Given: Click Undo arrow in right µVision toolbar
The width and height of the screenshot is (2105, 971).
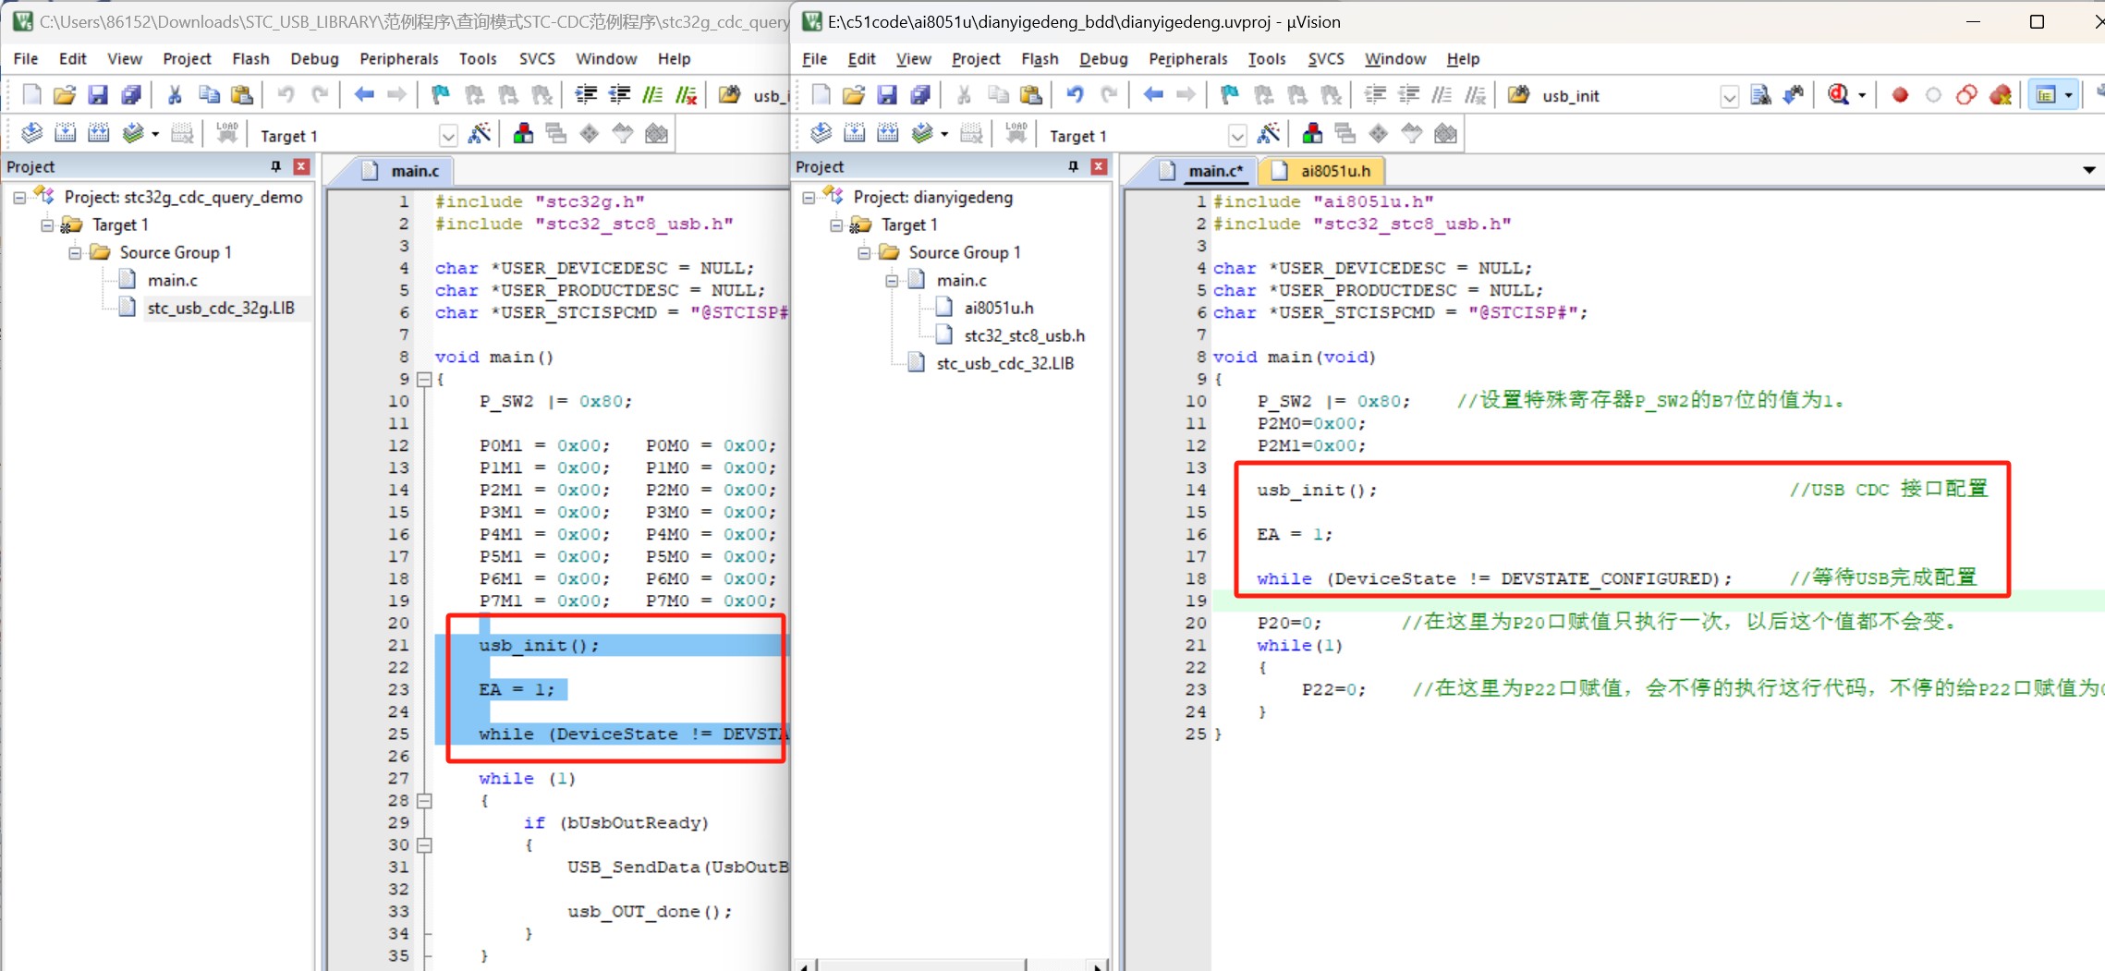Looking at the screenshot, I should click(1074, 95).
